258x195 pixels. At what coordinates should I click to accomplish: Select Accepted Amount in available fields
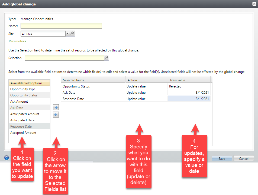point(23,133)
